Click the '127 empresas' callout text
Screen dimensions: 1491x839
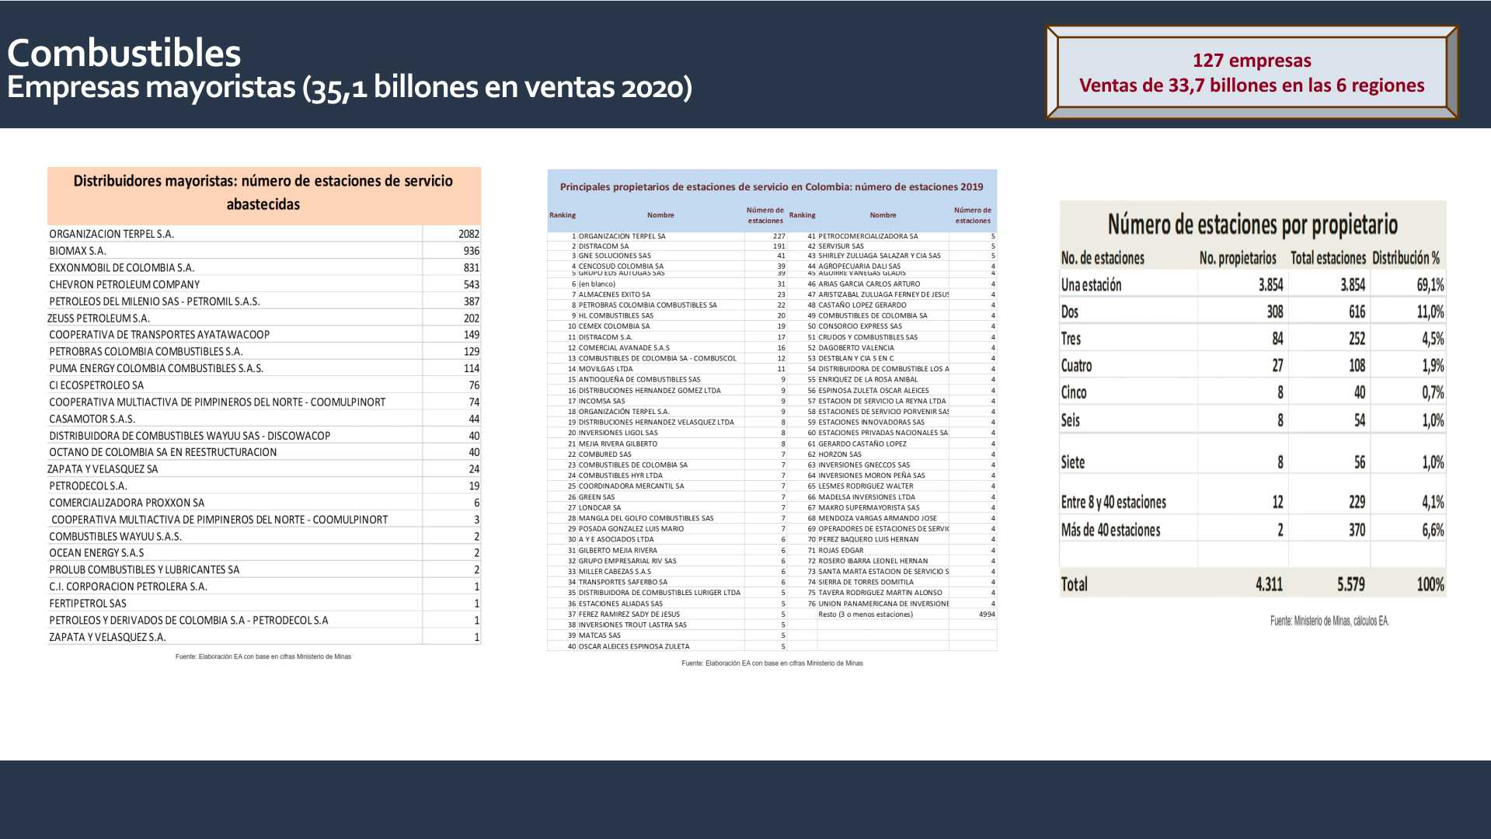[1252, 61]
